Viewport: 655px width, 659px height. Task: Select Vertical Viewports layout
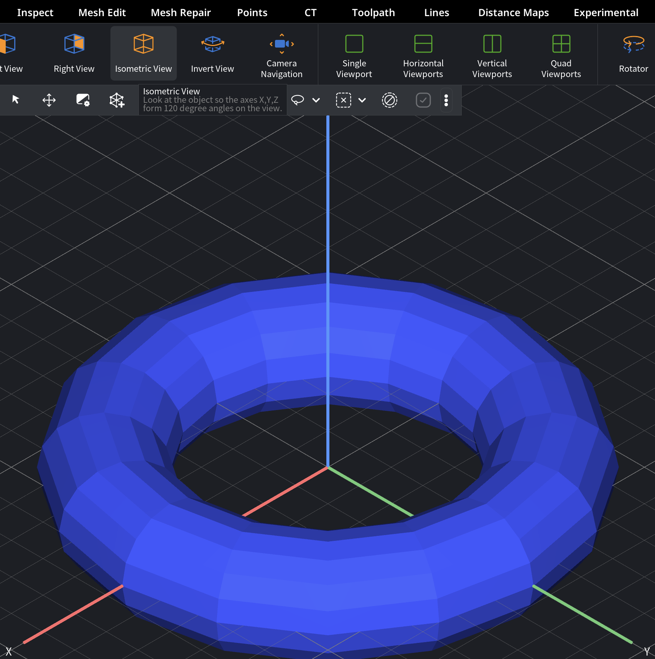point(492,54)
